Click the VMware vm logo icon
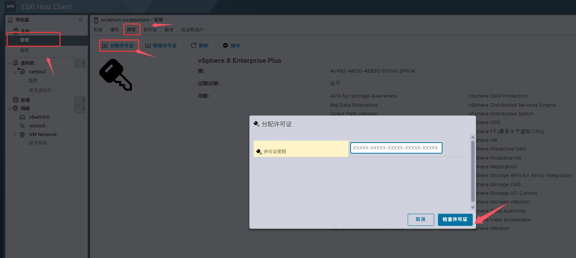576x258 pixels. (11, 6)
